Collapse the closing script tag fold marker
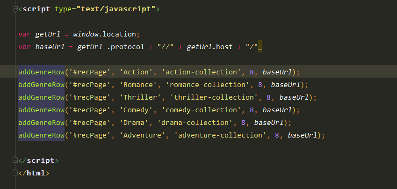 tap(15, 160)
